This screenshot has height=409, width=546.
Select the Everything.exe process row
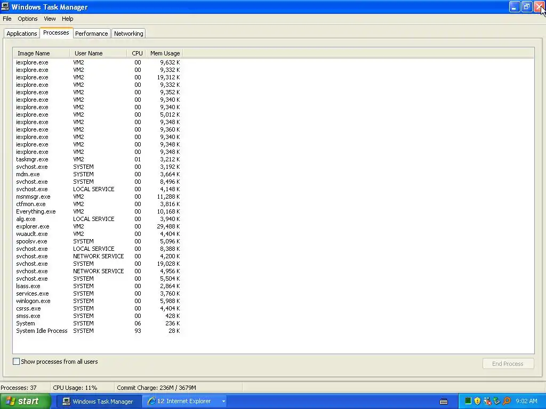[98, 211]
